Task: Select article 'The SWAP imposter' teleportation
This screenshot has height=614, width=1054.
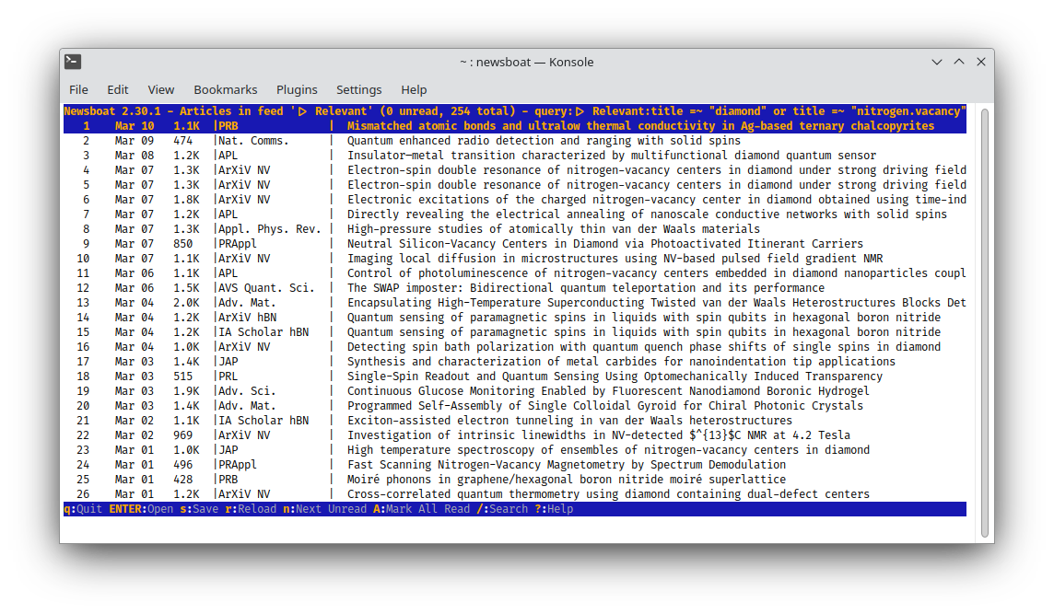Action: 515,288
